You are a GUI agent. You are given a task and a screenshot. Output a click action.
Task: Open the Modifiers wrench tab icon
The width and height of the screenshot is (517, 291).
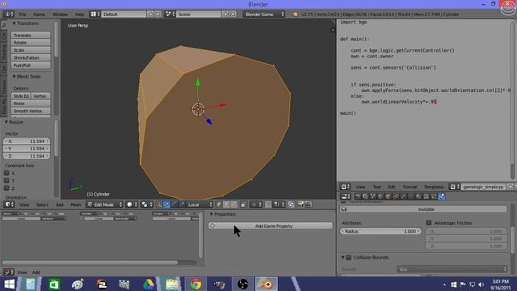[x=403, y=196]
